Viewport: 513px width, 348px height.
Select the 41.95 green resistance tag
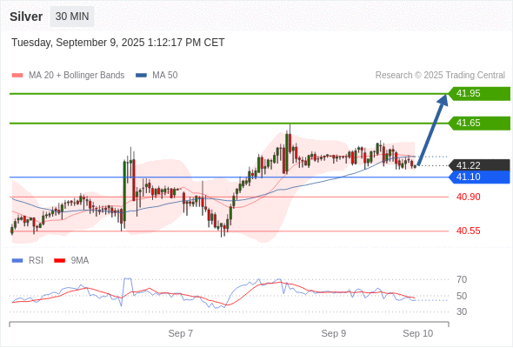click(x=479, y=94)
